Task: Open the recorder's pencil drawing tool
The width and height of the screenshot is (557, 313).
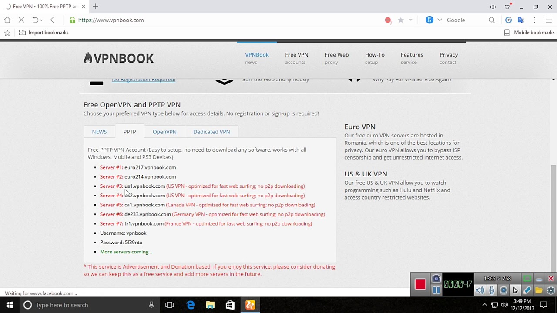Action: click(527, 290)
